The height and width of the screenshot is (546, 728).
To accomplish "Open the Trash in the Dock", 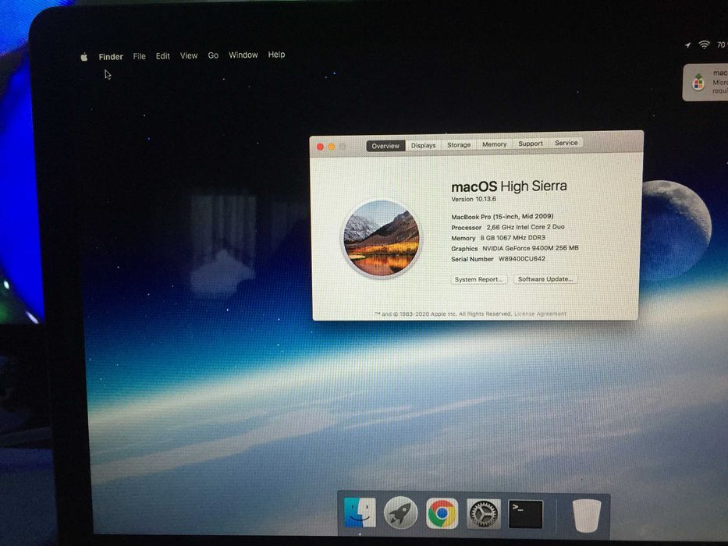I will pyautogui.click(x=587, y=516).
